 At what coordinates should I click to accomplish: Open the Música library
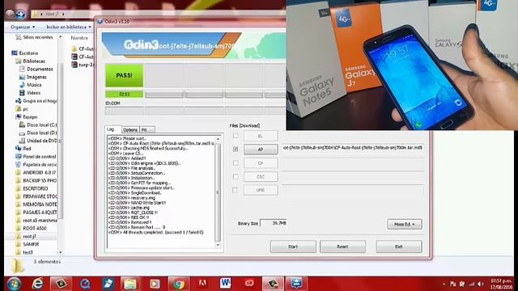click(30, 85)
